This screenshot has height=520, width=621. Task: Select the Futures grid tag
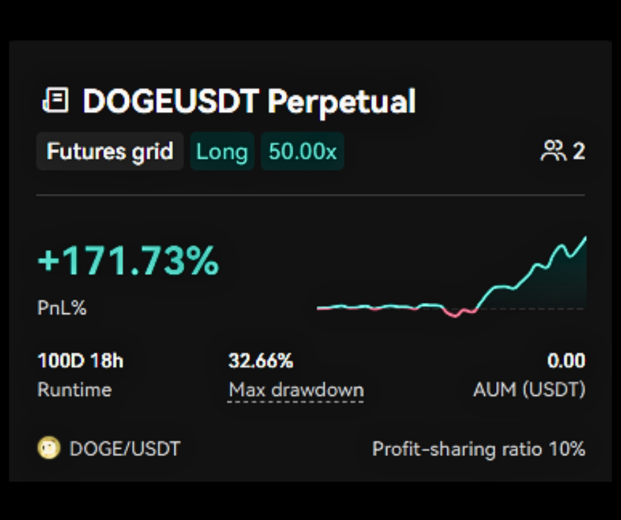[x=110, y=152]
